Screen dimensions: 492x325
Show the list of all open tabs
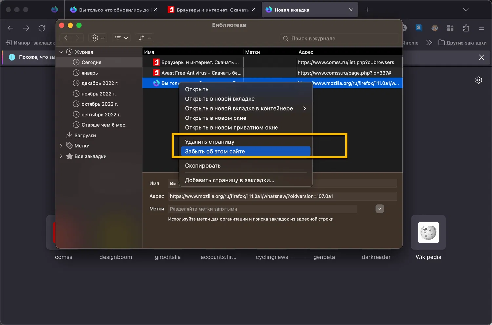(466, 10)
